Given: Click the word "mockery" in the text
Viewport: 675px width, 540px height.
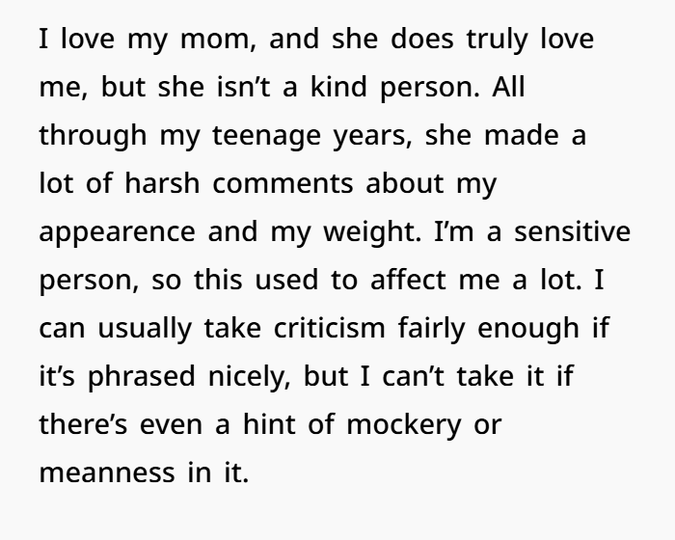Looking at the screenshot, I should tap(404, 426).
